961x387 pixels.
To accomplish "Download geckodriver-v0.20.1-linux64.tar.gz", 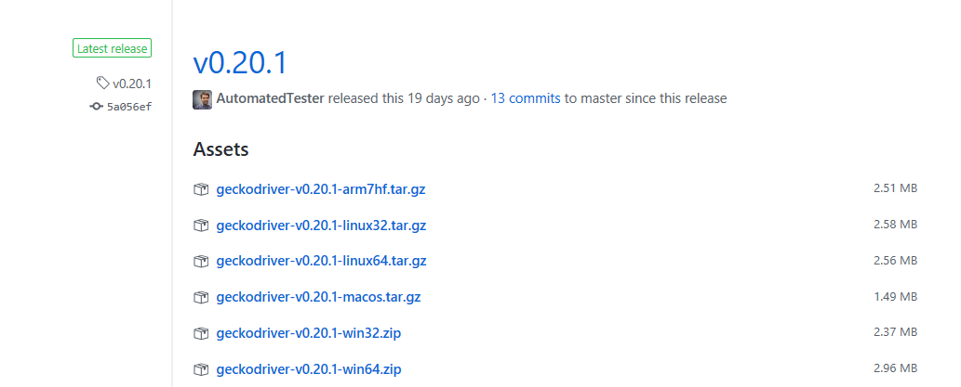I will pyautogui.click(x=321, y=262).
